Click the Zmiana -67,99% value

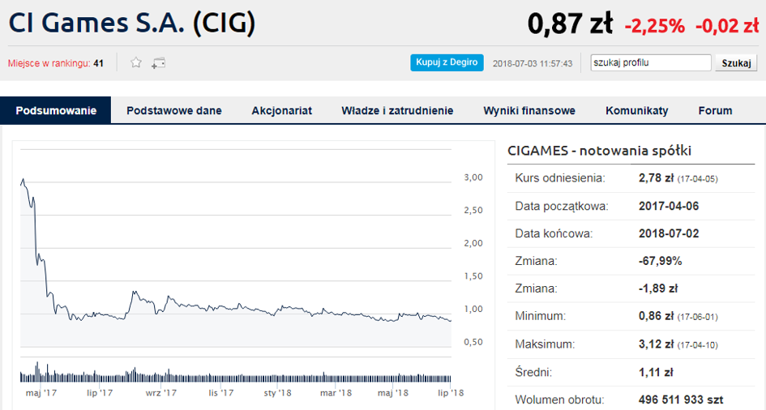(660, 261)
